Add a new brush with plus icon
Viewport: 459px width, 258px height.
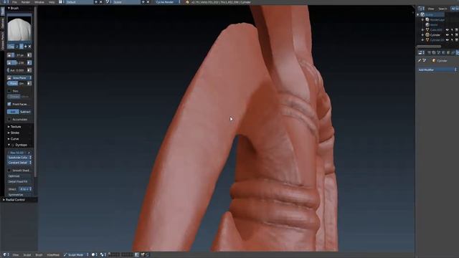26,47
